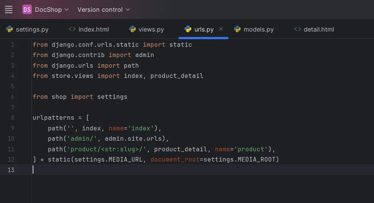This screenshot has width=374, height=203.
Task: Close the urls.py tab
Action: [x=221, y=29]
